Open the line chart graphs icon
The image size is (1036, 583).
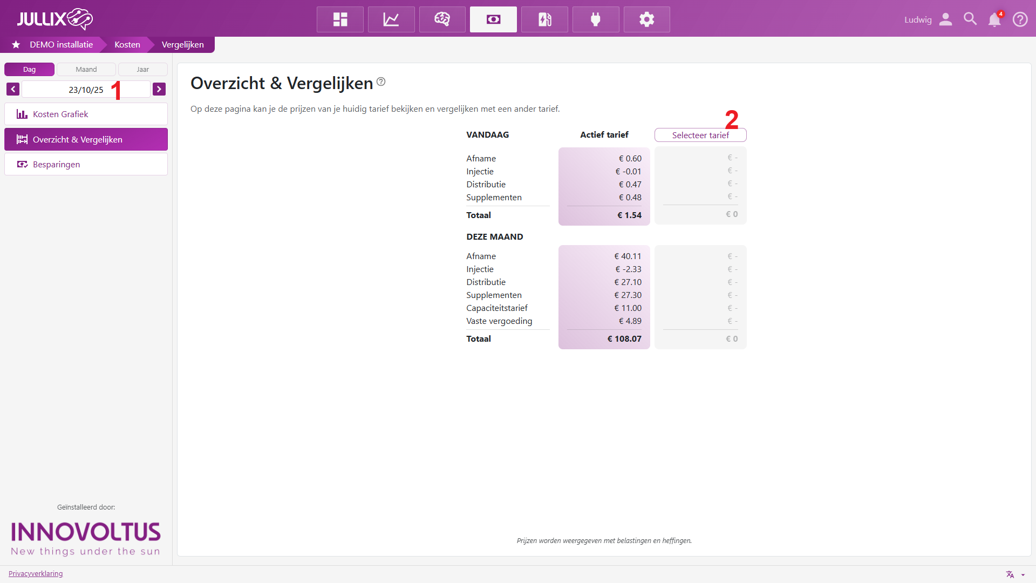point(391,19)
